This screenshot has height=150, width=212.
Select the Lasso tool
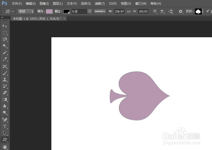click(x=5, y=39)
